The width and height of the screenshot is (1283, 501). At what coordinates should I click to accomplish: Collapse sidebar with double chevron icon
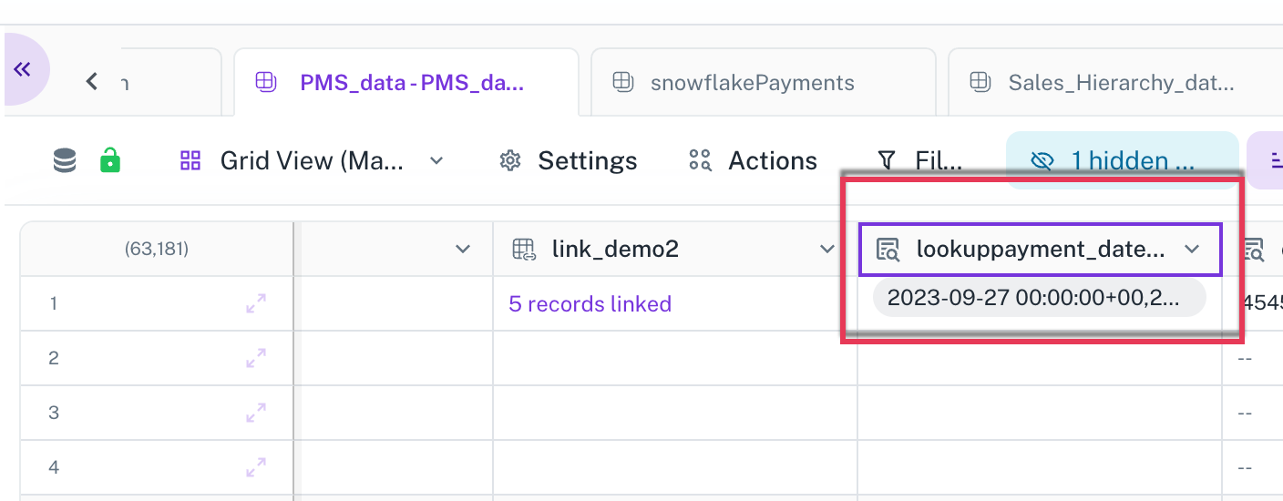[x=22, y=69]
